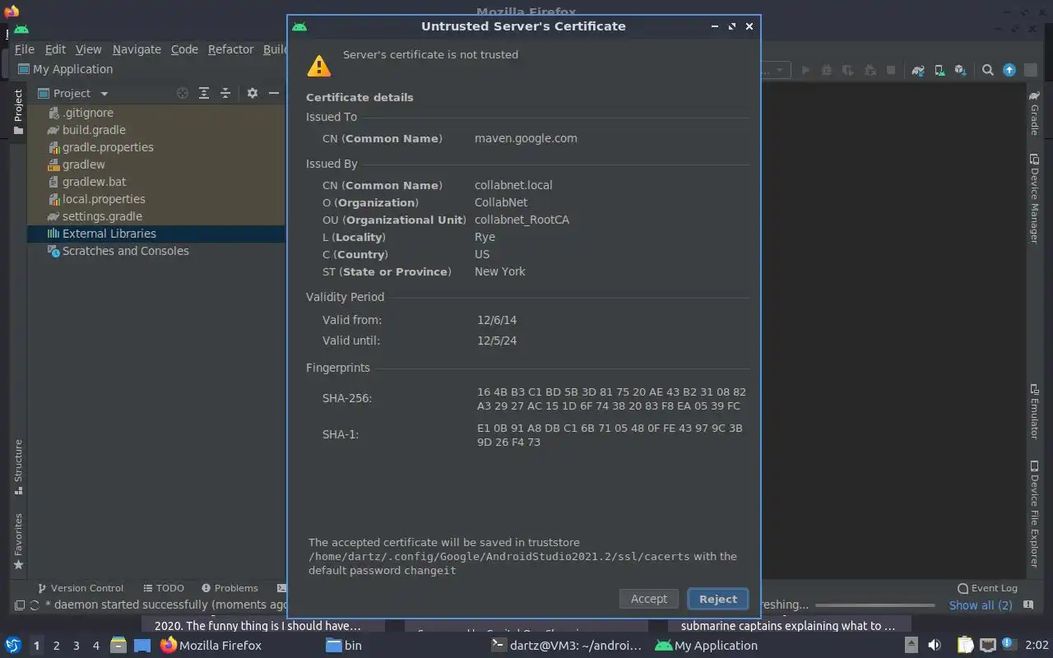Open Project panel settings gear

(253, 93)
